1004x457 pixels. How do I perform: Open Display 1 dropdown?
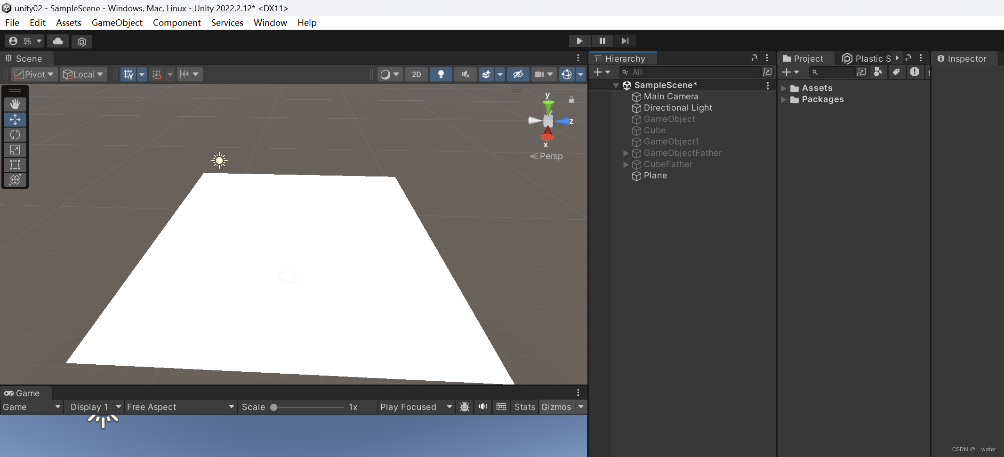click(x=94, y=407)
